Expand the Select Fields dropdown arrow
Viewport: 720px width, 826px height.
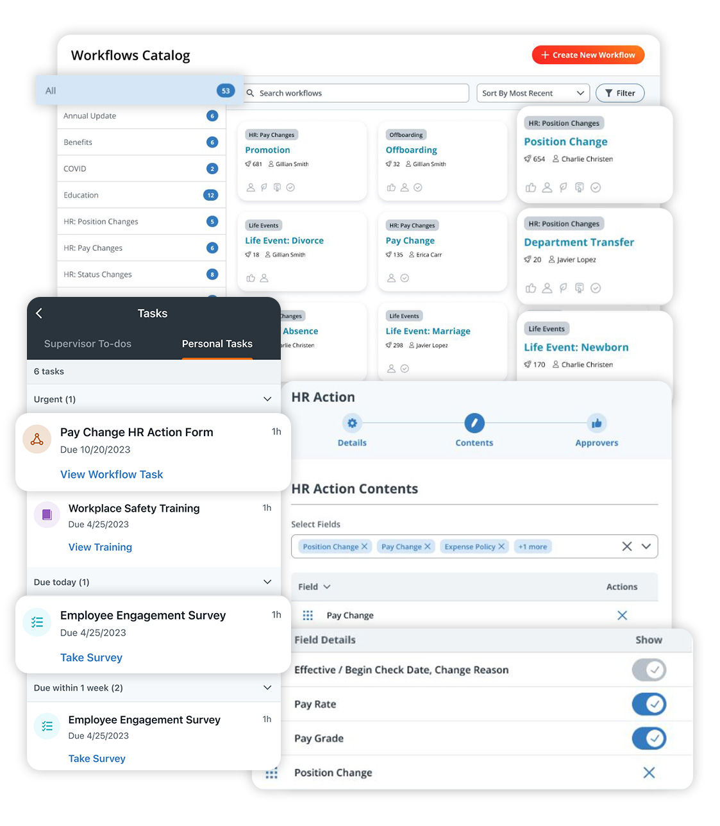(646, 546)
